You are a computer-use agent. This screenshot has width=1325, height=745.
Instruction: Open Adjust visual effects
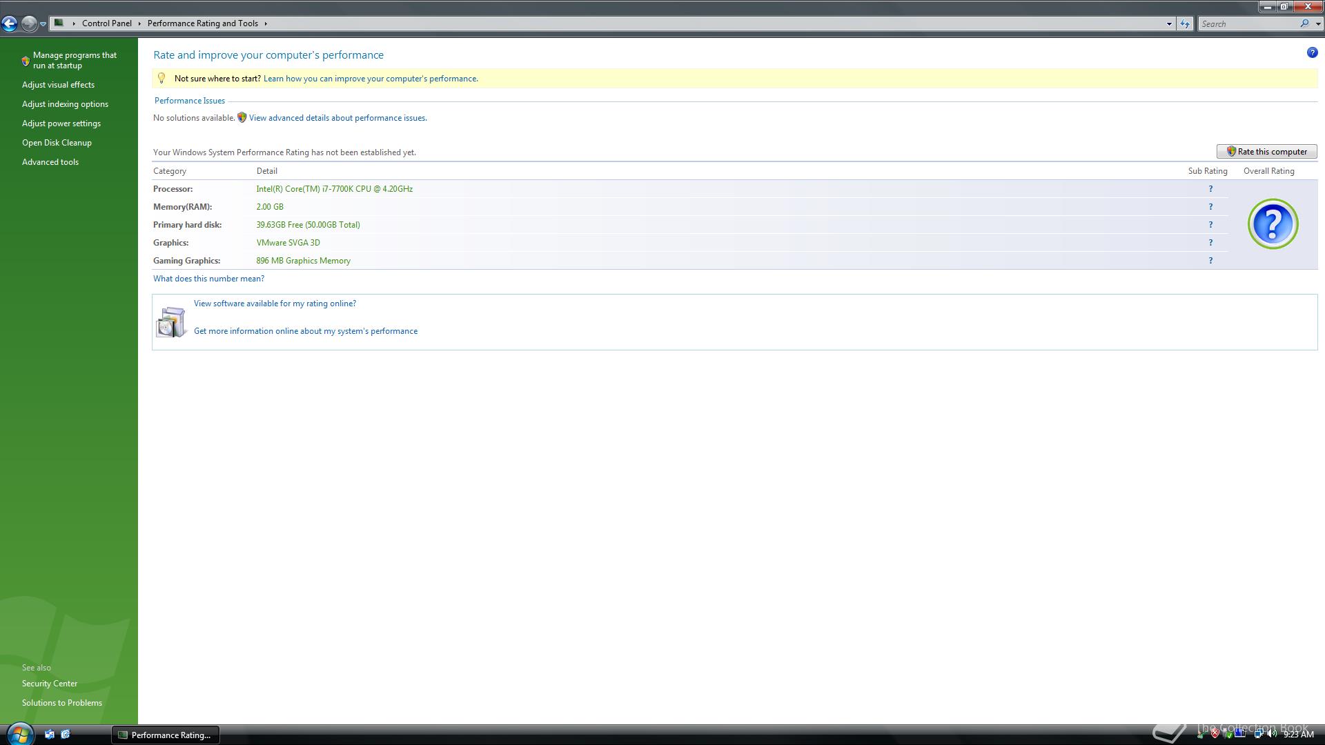point(58,85)
